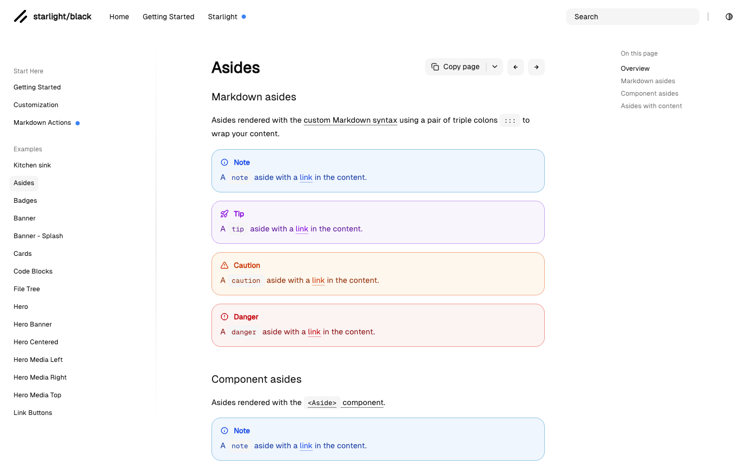Open Getting Started in top navigation
Viewport: 750px width, 468px height.
pos(168,17)
